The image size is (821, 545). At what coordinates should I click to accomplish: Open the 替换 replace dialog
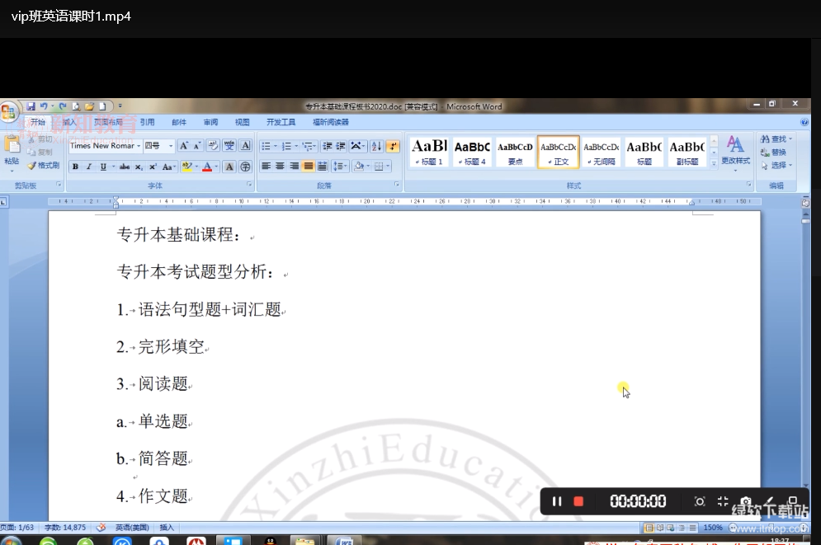coord(773,153)
